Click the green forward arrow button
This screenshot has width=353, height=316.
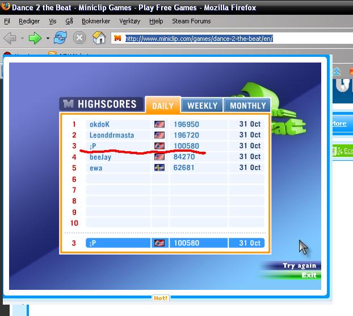pyautogui.click(x=35, y=38)
